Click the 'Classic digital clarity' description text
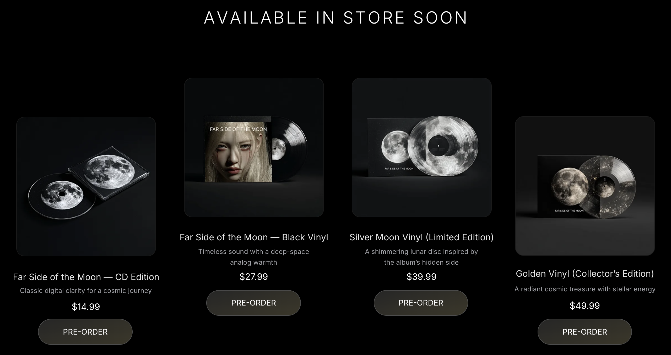This screenshot has height=355, width=671. 86,291
